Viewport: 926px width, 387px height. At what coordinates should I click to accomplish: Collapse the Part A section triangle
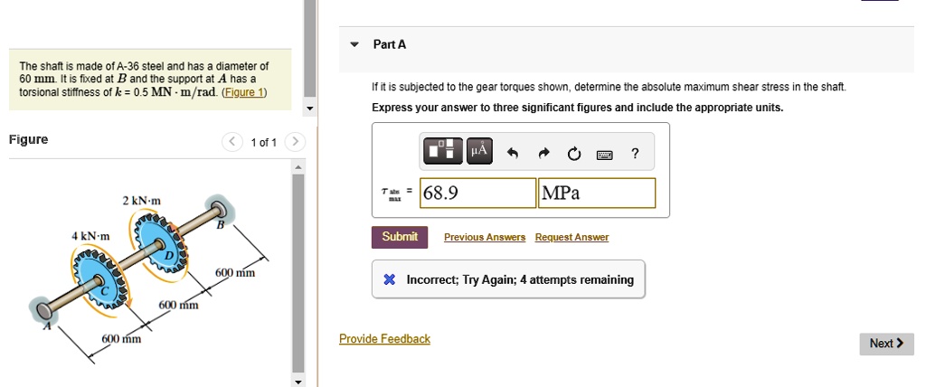click(355, 44)
